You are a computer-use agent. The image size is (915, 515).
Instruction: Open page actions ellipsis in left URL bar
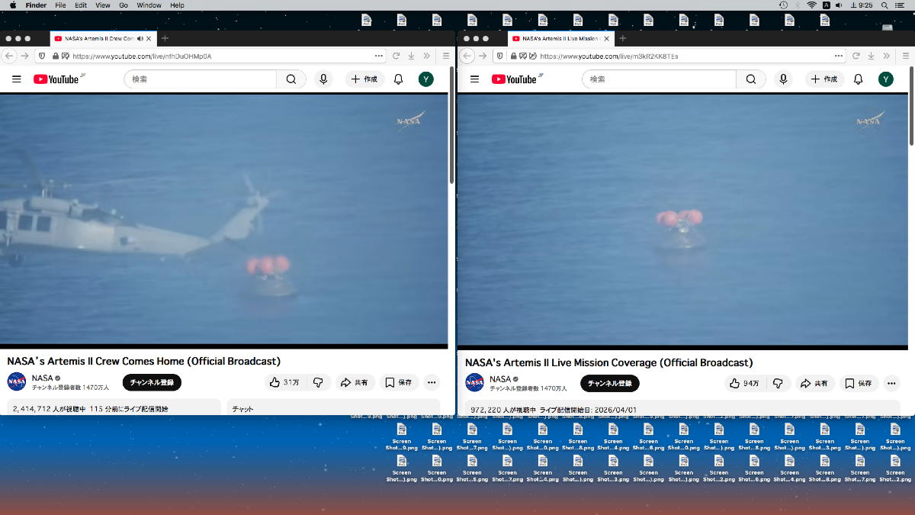tap(379, 56)
